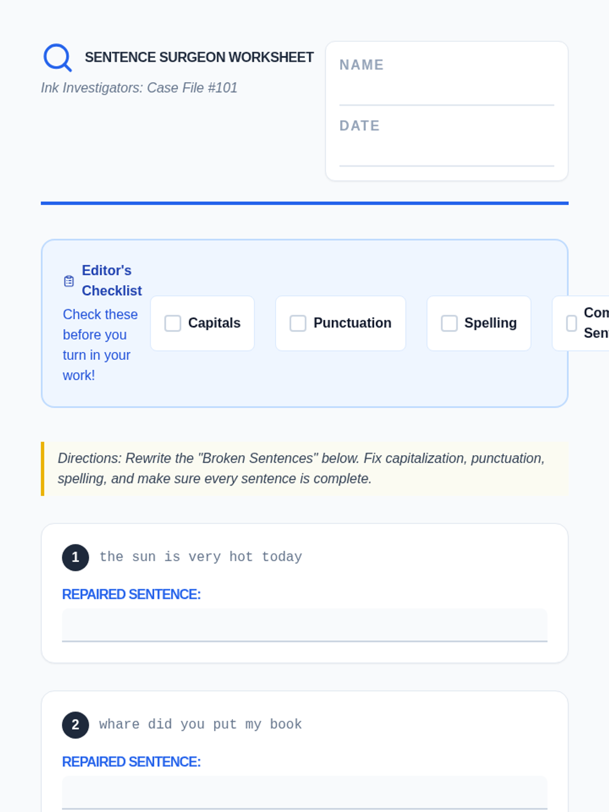This screenshot has width=609, height=812.
Task: Focus the repaired sentence field for question 1
Action: pyautogui.click(x=304, y=625)
